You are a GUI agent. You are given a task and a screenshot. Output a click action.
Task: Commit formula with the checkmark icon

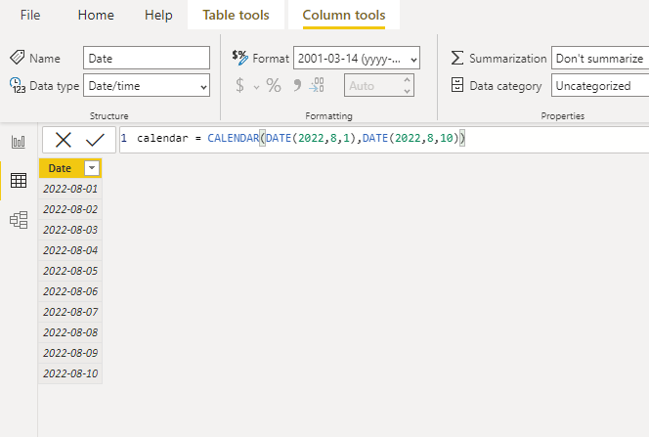[95, 140]
